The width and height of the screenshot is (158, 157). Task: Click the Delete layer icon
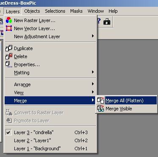pyautogui.click(x=9, y=56)
